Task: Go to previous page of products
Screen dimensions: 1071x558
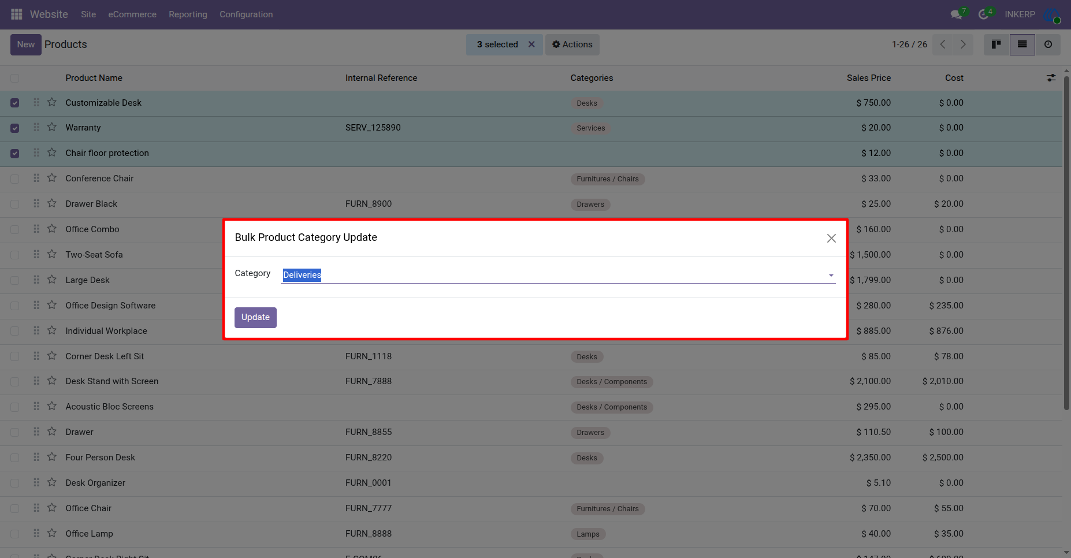Action: pos(943,44)
